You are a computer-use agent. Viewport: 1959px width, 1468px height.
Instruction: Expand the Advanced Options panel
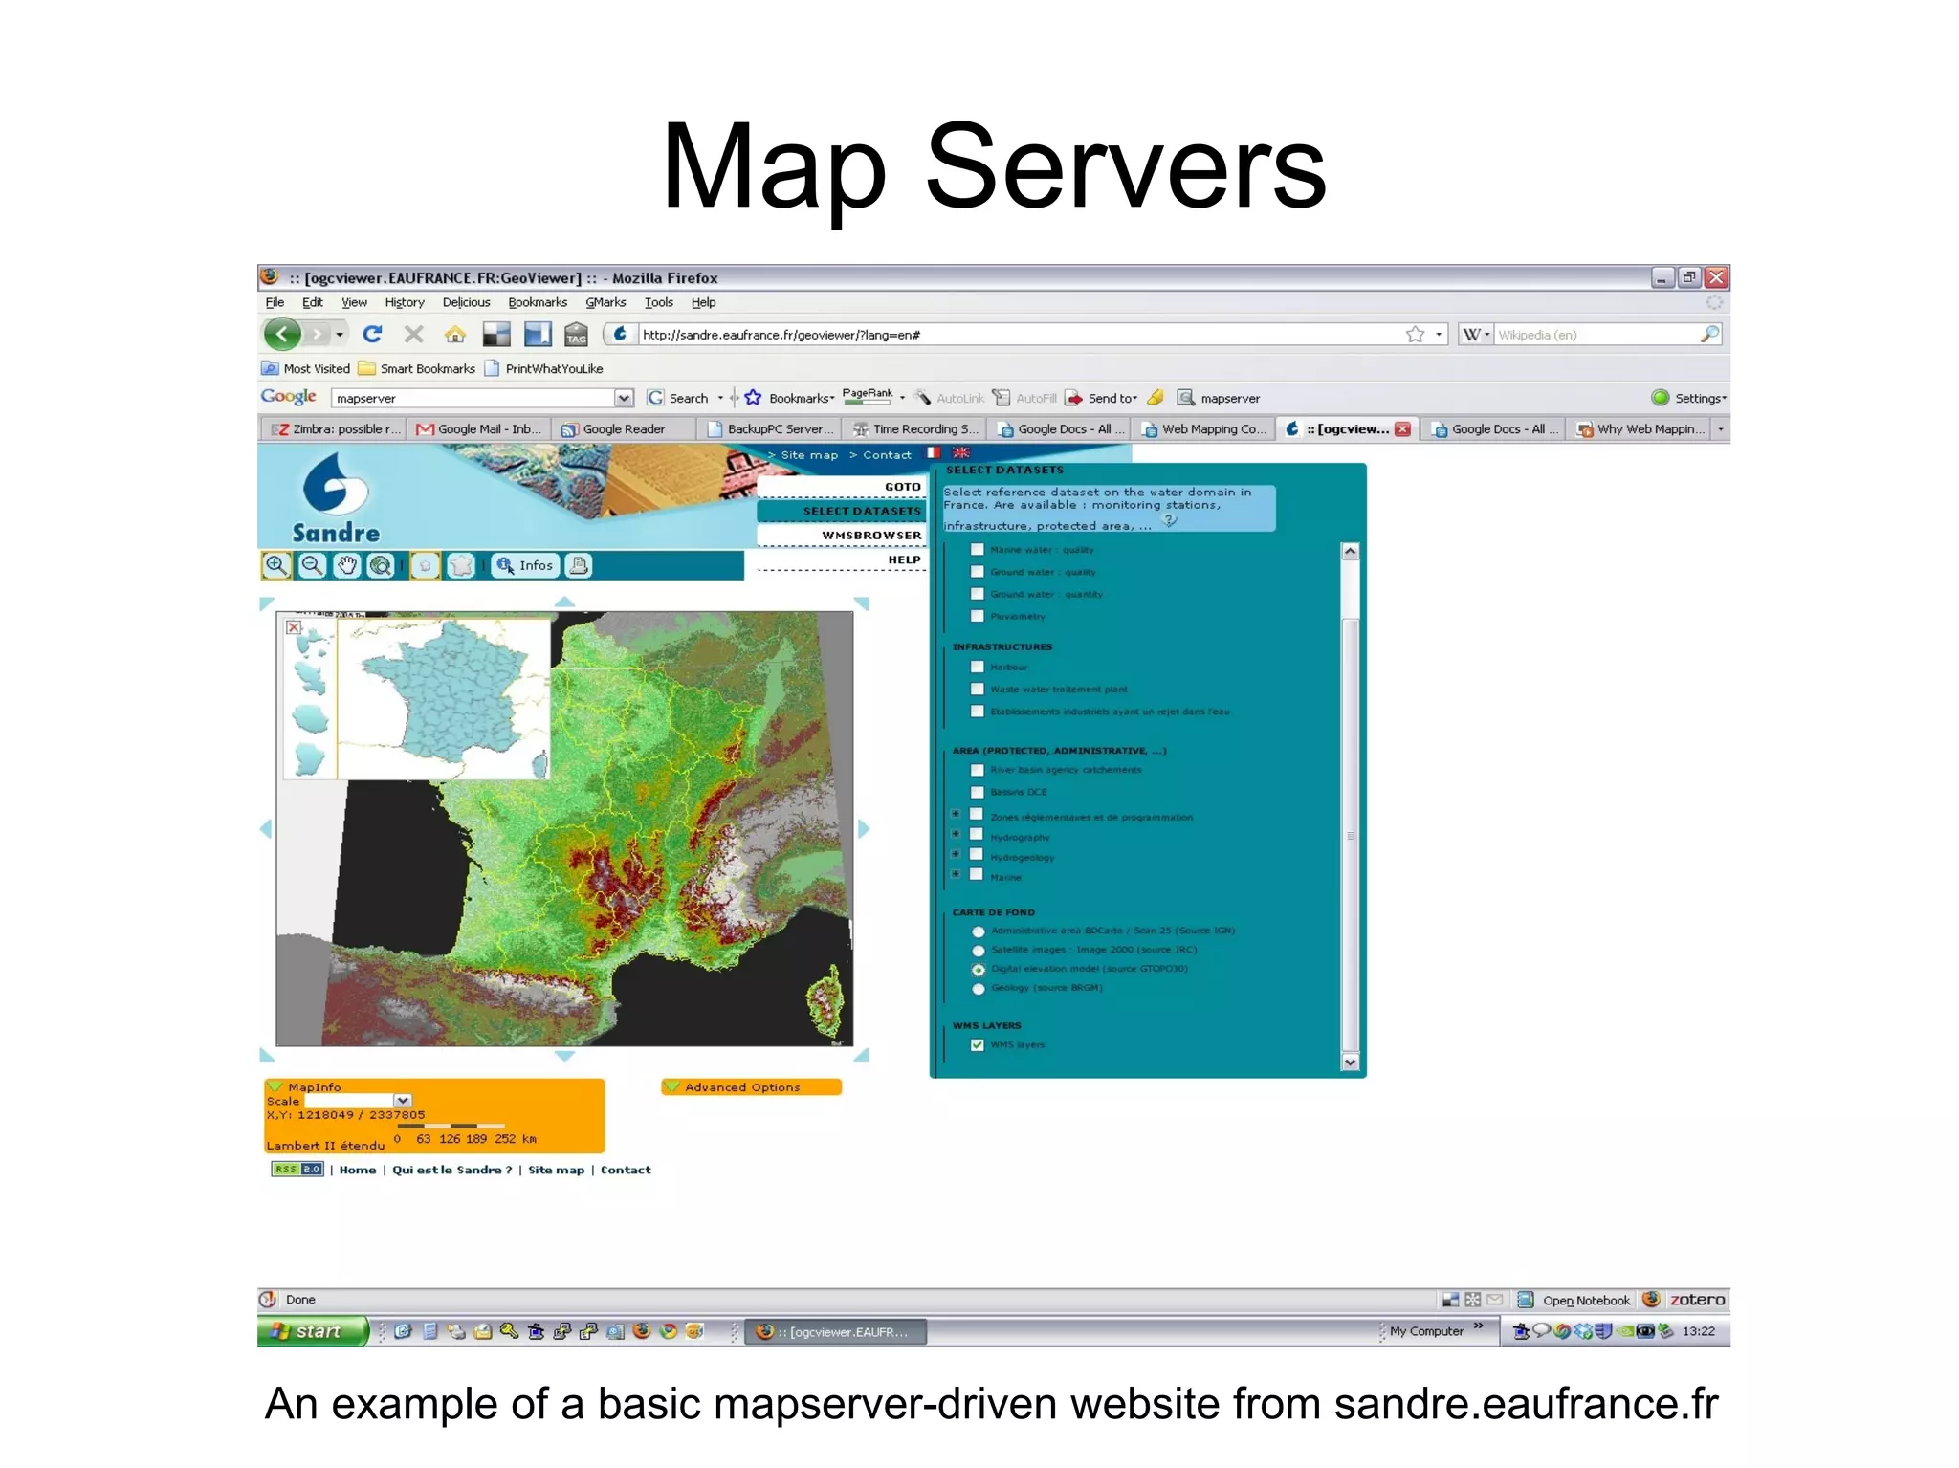click(x=751, y=1086)
